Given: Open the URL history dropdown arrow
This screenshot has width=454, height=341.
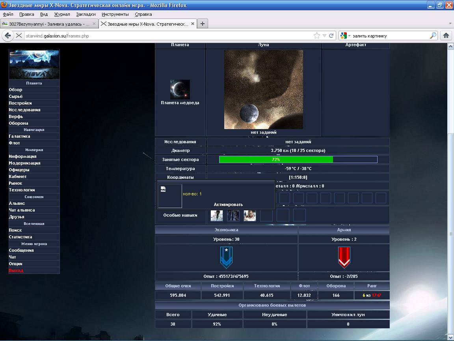Looking at the screenshot, I should [x=324, y=36].
